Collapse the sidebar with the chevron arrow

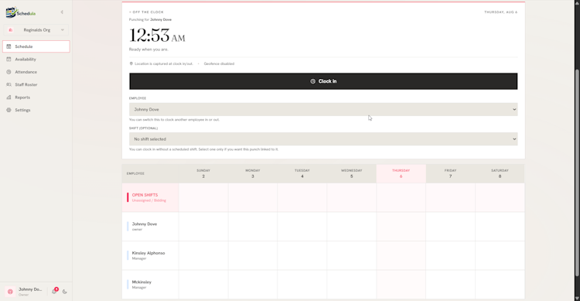coord(62,12)
